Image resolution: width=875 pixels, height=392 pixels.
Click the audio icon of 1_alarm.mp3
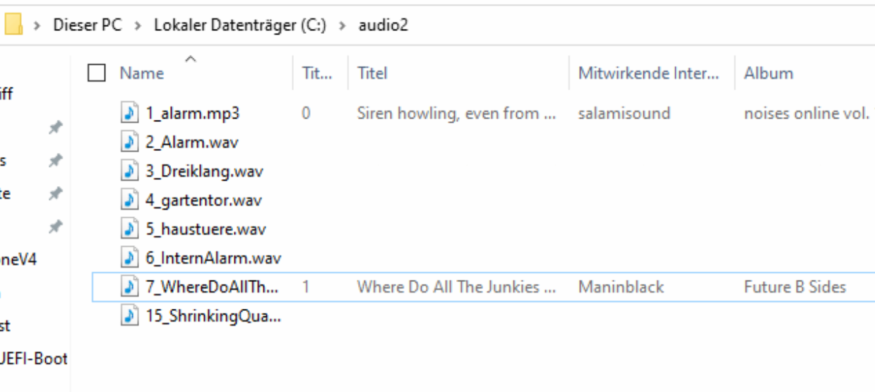coord(129,113)
